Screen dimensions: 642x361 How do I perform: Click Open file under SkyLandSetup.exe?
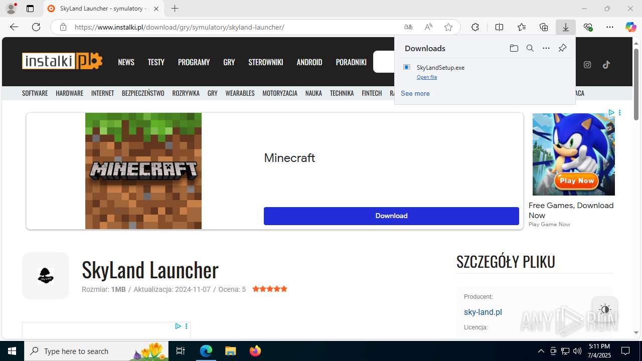pos(427,77)
